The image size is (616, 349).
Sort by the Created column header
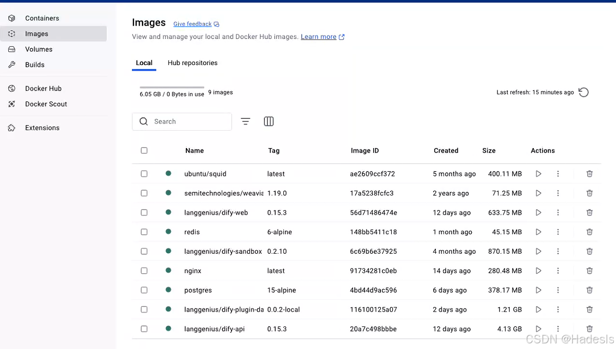coord(446,151)
